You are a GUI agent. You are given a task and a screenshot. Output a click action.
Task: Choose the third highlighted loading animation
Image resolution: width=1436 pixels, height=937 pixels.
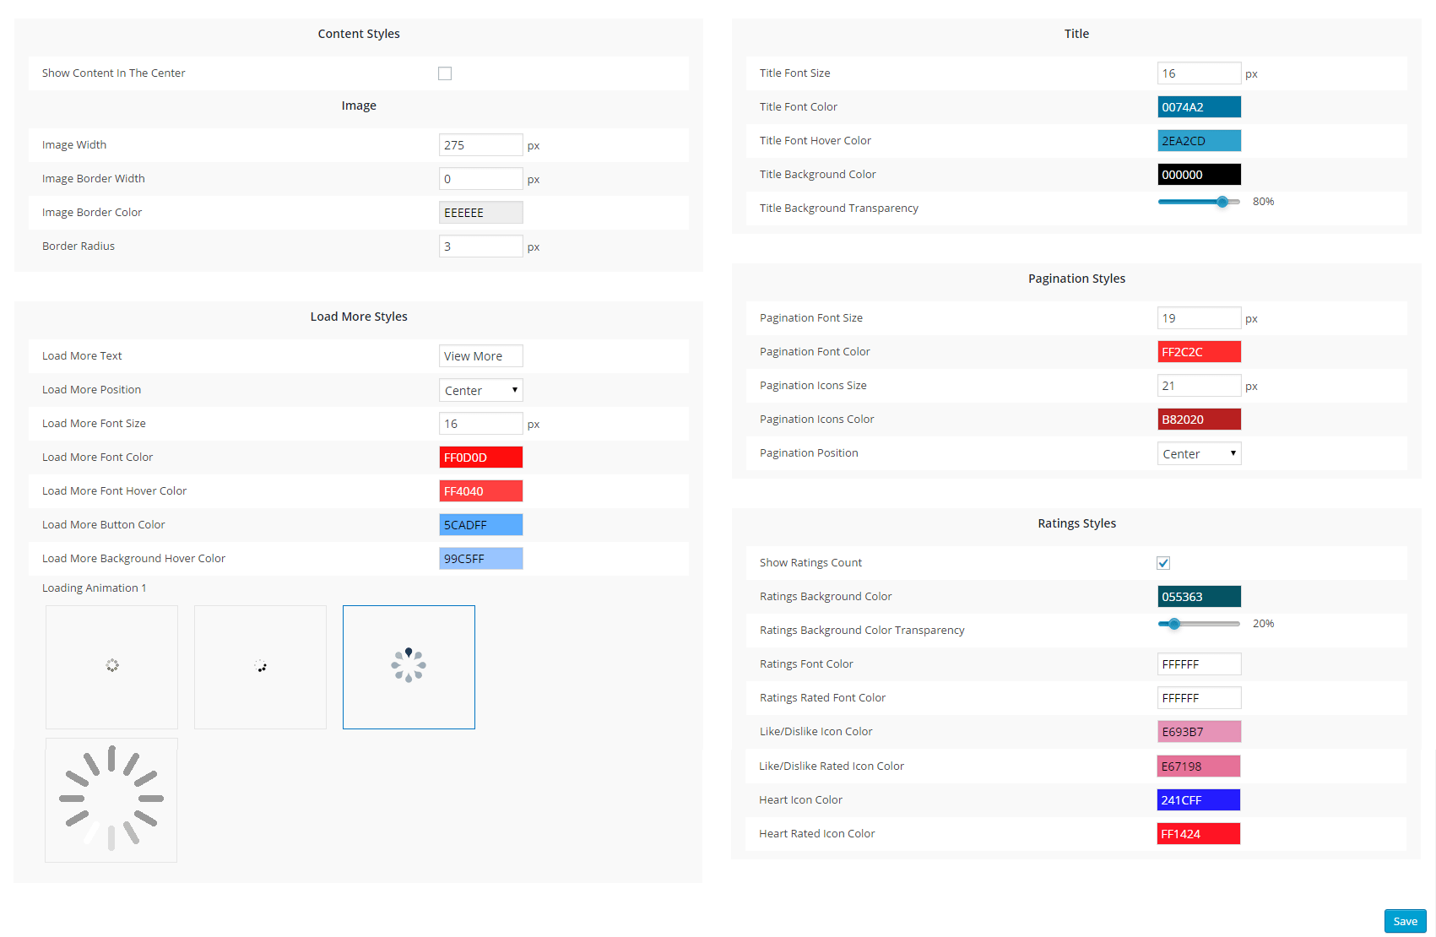point(409,666)
